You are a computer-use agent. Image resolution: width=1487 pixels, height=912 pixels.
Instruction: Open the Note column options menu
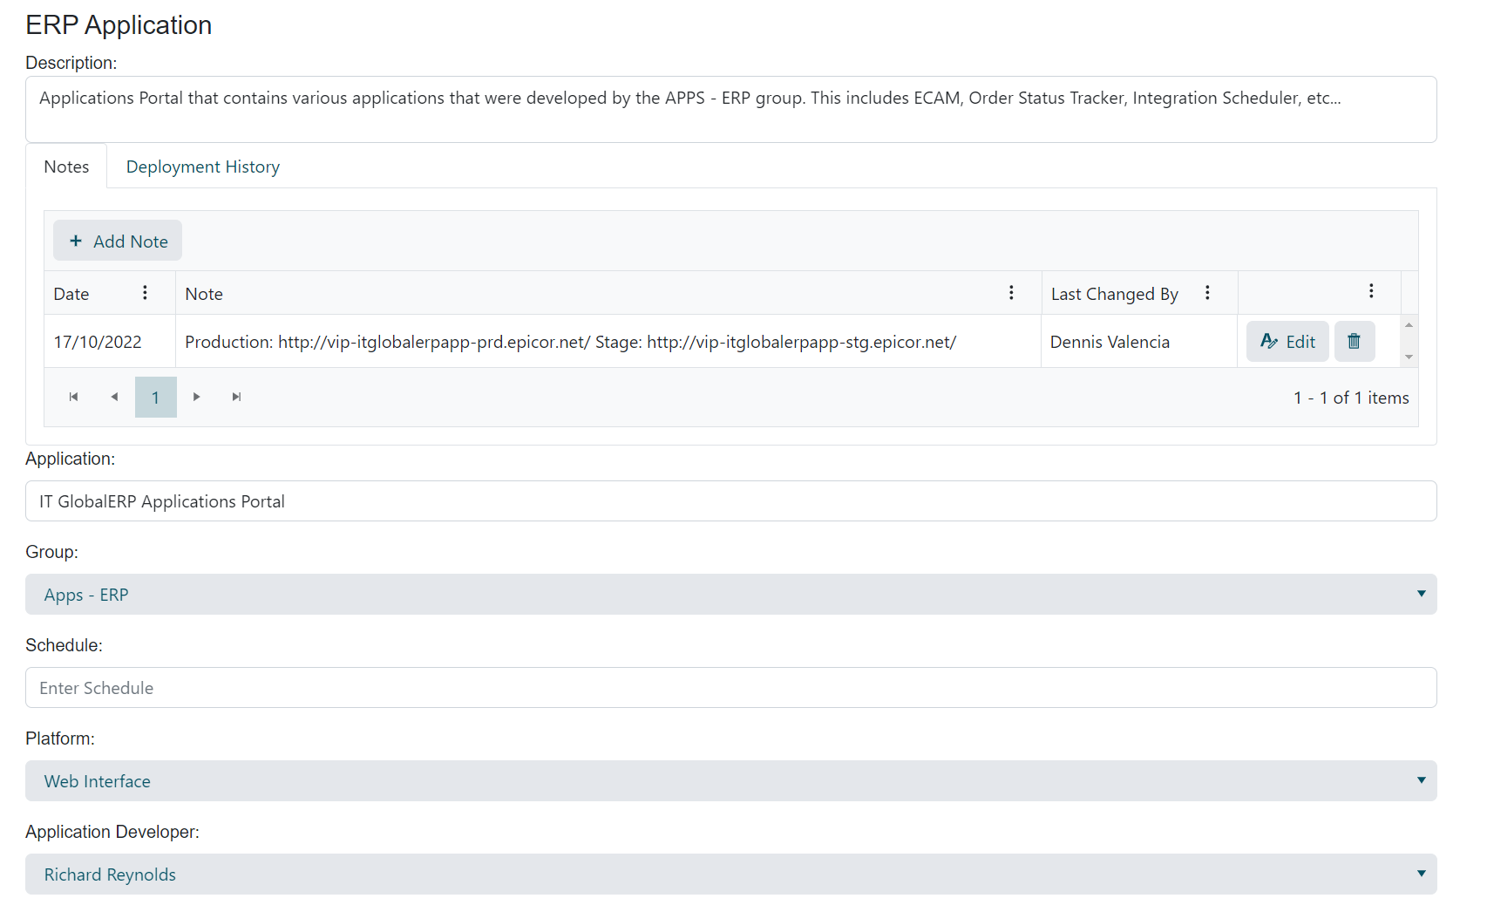(1011, 293)
